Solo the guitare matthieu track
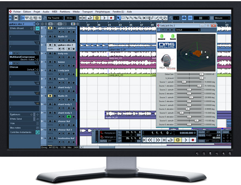Screen dimensions: 241x185 click(55, 28)
